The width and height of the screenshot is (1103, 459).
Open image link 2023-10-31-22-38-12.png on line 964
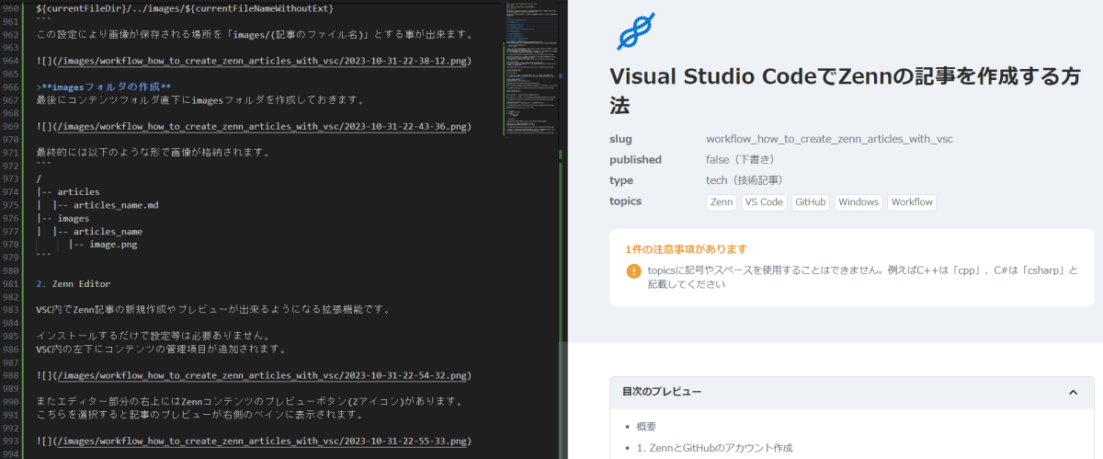(262, 61)
